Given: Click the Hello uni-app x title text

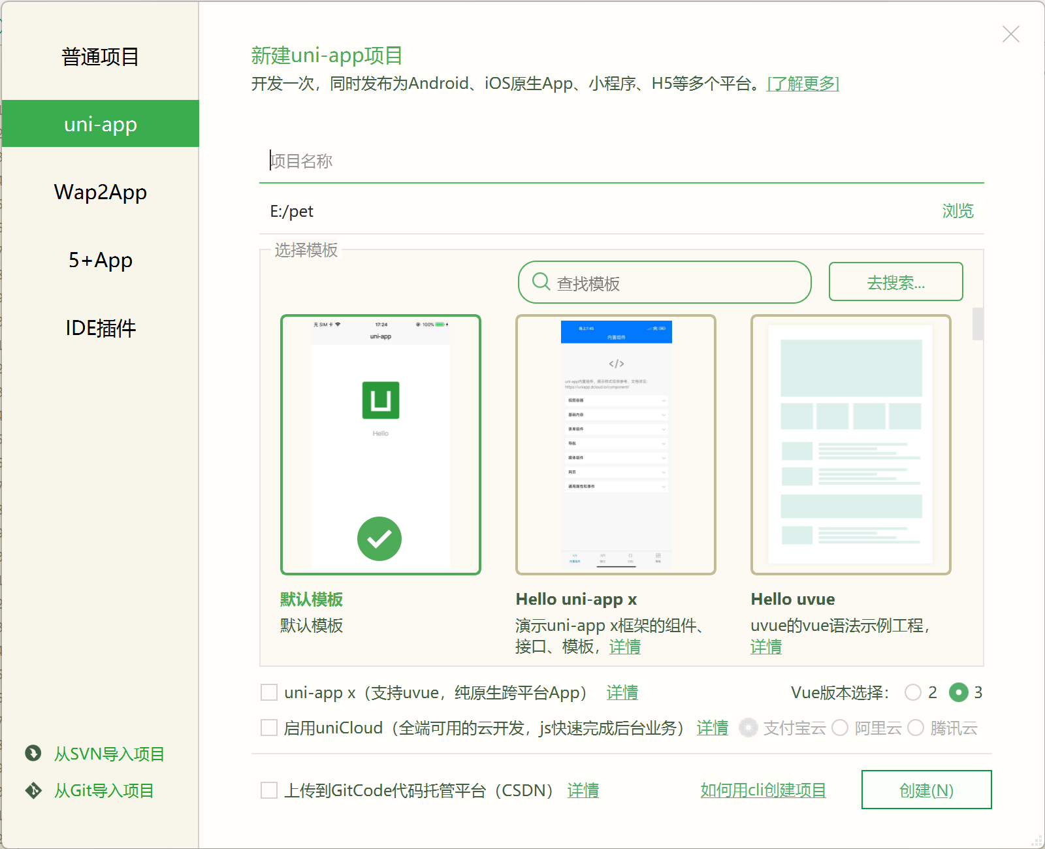Looking at the screenshot, I should coord(576,599).
